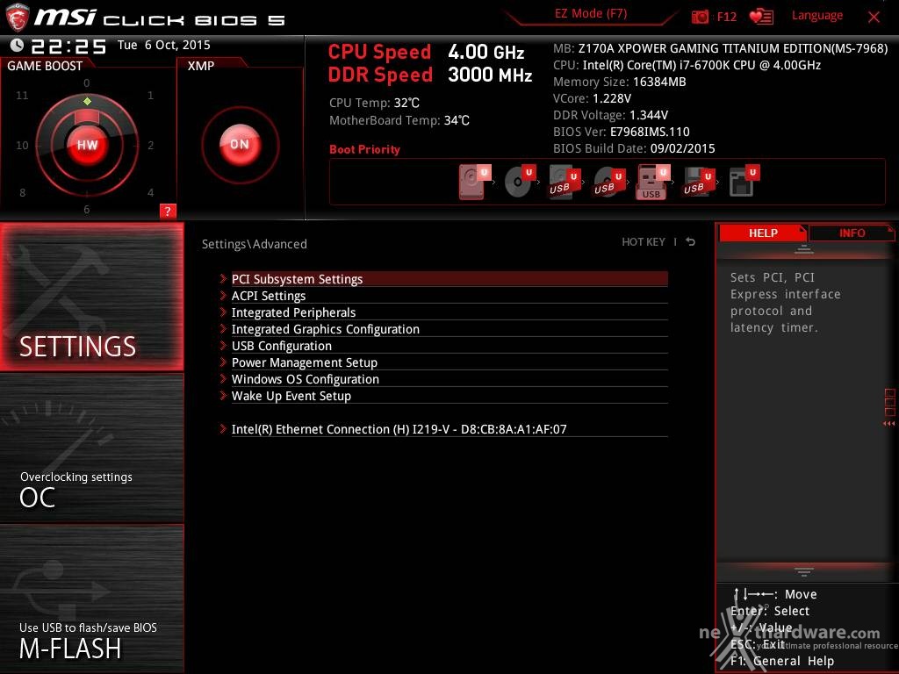The width and height of the screenshot is (899, 674).
Task: Click the Settings\Advanced breadcrumb
Action: tap(255, 244)
